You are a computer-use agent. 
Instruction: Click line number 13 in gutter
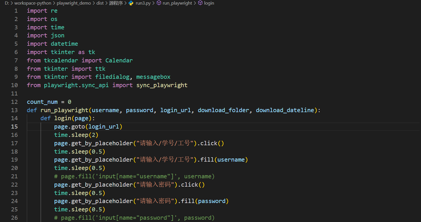[x=15, y=110]
